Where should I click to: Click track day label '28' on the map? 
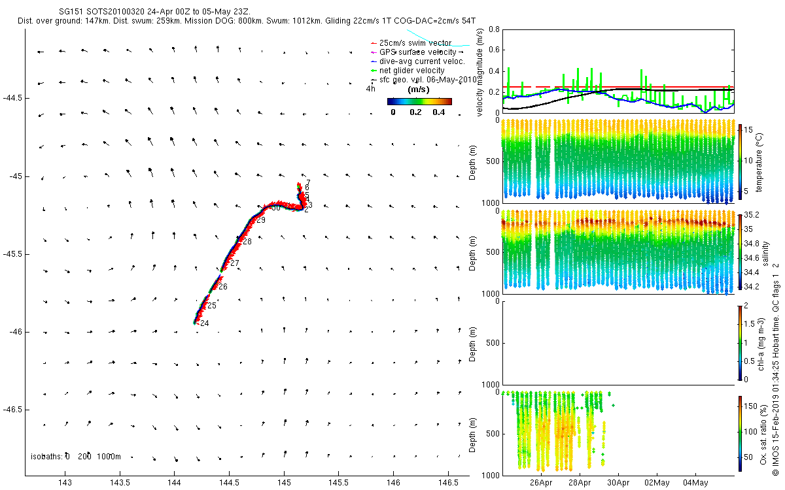pos(247,242)
